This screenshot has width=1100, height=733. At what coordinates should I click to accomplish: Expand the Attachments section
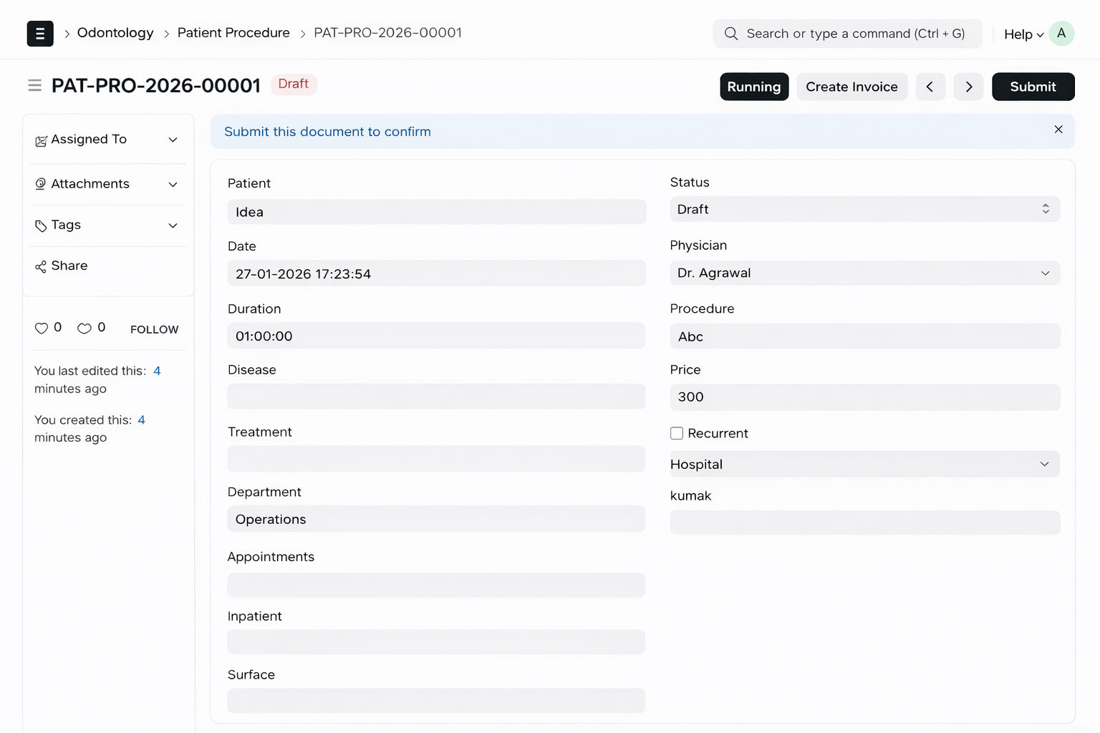coord(173,184)
